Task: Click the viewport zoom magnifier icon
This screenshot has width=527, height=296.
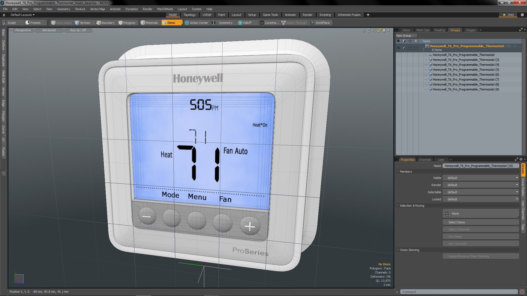Action: tap(374, 30)
